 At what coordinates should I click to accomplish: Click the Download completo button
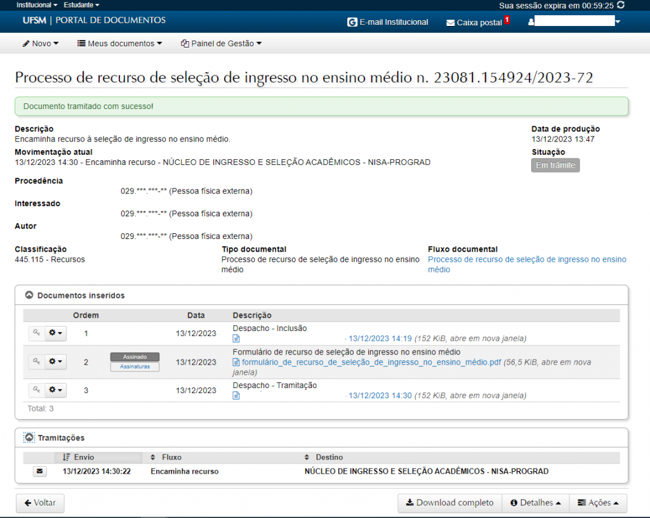click(x=449, y=503)
